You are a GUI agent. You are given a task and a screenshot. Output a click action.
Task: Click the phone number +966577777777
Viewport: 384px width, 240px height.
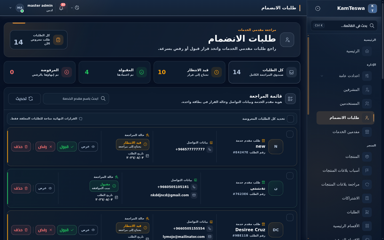click(x=190, y=149)
